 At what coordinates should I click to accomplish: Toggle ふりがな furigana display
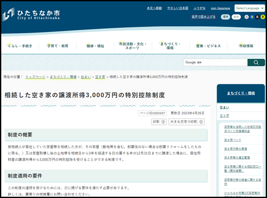tap(199, 8)
